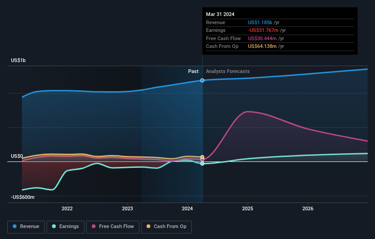
Task: Click the US$30.444m free cash flow value
Action: coord(262,38)
